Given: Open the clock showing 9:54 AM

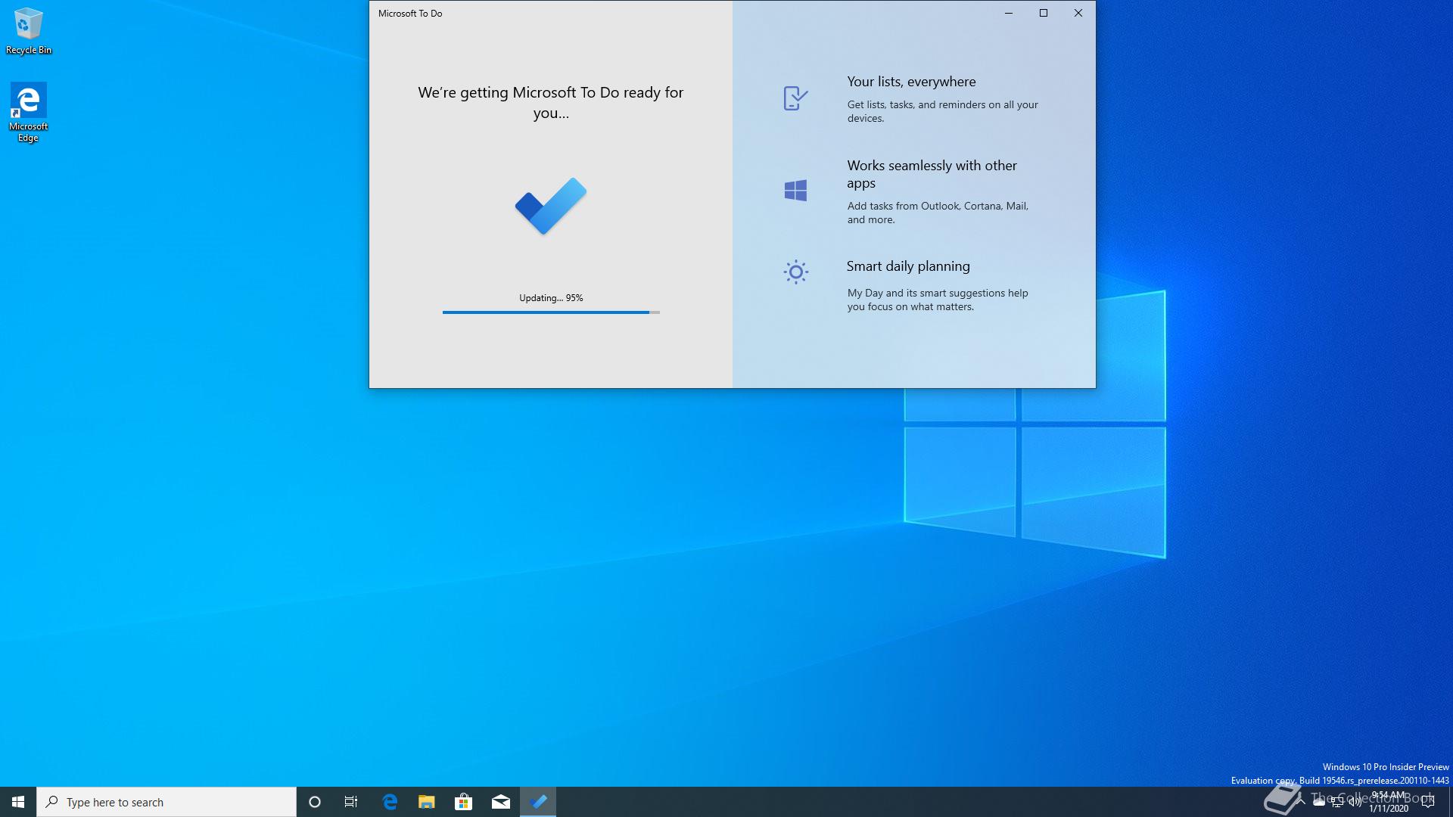Looking at the screenshot, I should pos(1389,802).
